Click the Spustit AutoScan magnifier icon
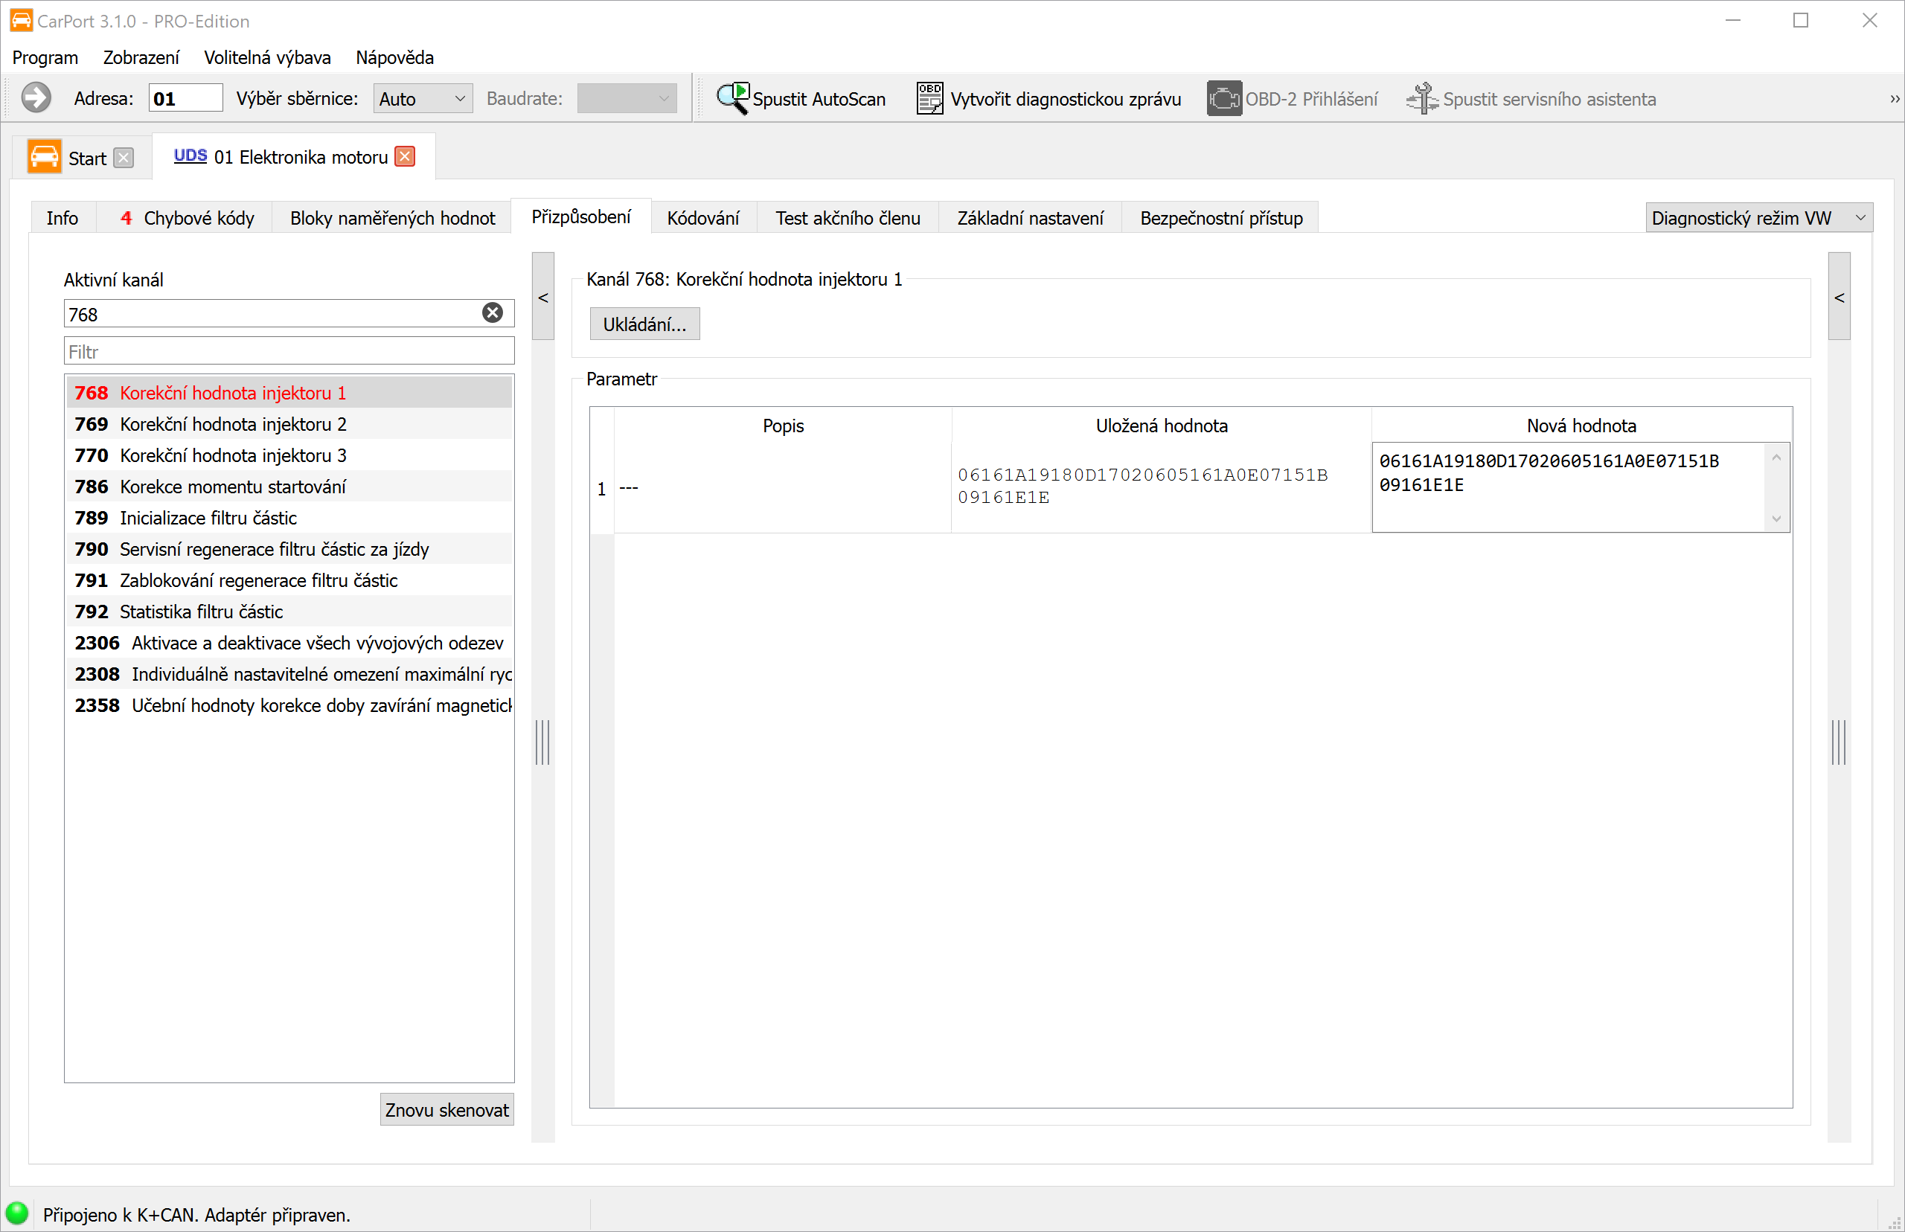The image size is (1905, 1232). tap(732, 98)
